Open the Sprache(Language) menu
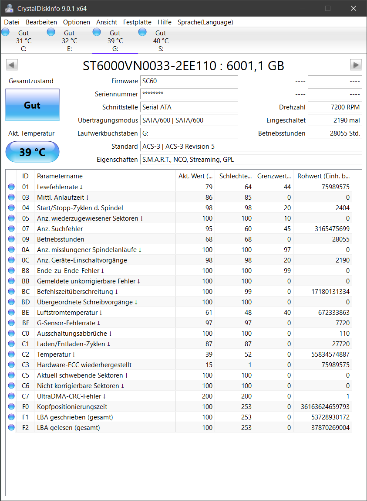Viewport: 367px width, 501px height. (205, 22)
